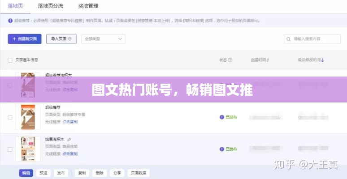Open the 奖池管理 tab

(88, 6)
